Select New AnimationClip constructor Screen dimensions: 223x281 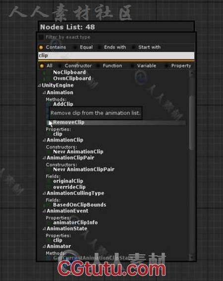tap(78, 152)
